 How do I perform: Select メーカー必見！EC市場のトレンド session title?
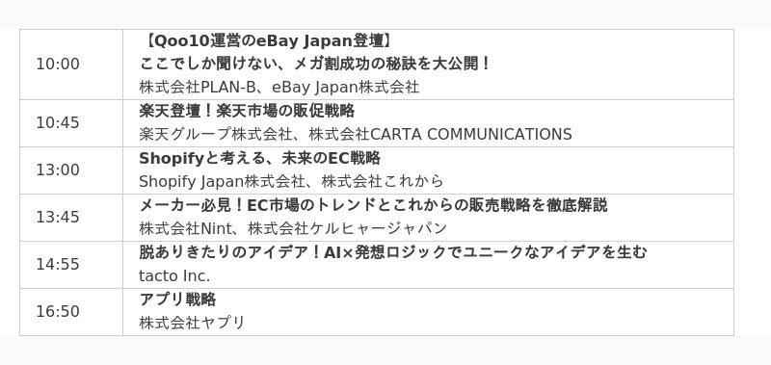point(373,205)
